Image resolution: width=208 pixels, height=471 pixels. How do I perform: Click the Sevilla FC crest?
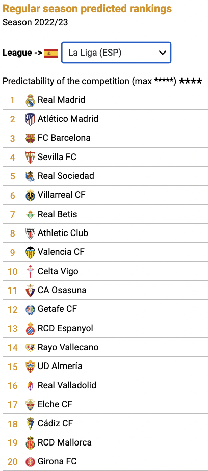[31, 157]
